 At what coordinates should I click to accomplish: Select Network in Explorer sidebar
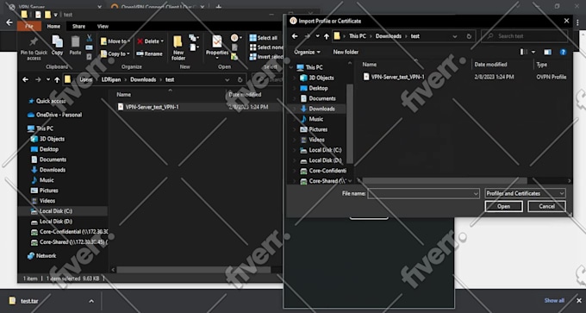46,256
